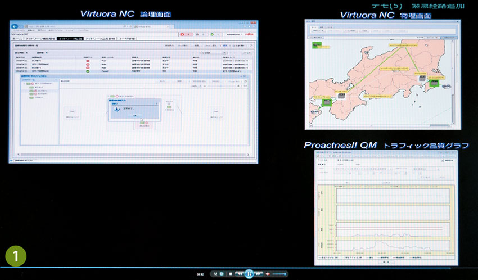Click the pink highlighted node below the dialog

click(x=144, y=124)
